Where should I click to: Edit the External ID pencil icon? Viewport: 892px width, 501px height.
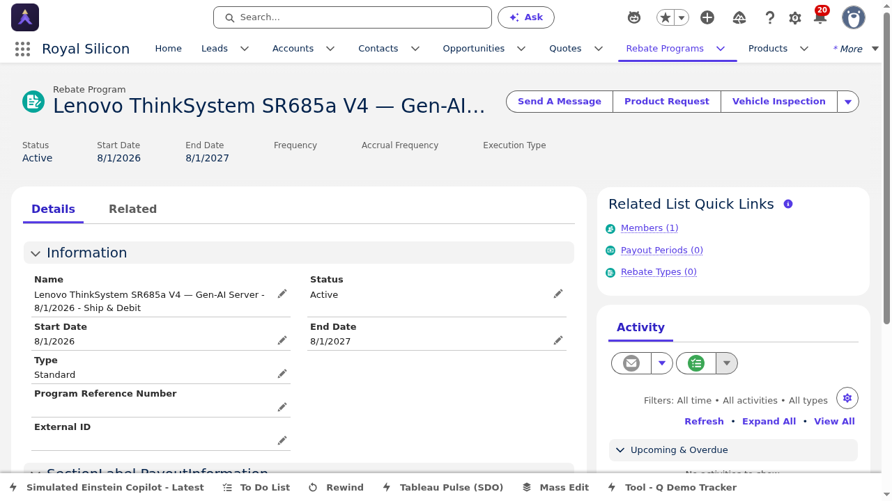(x=282, y=440)
